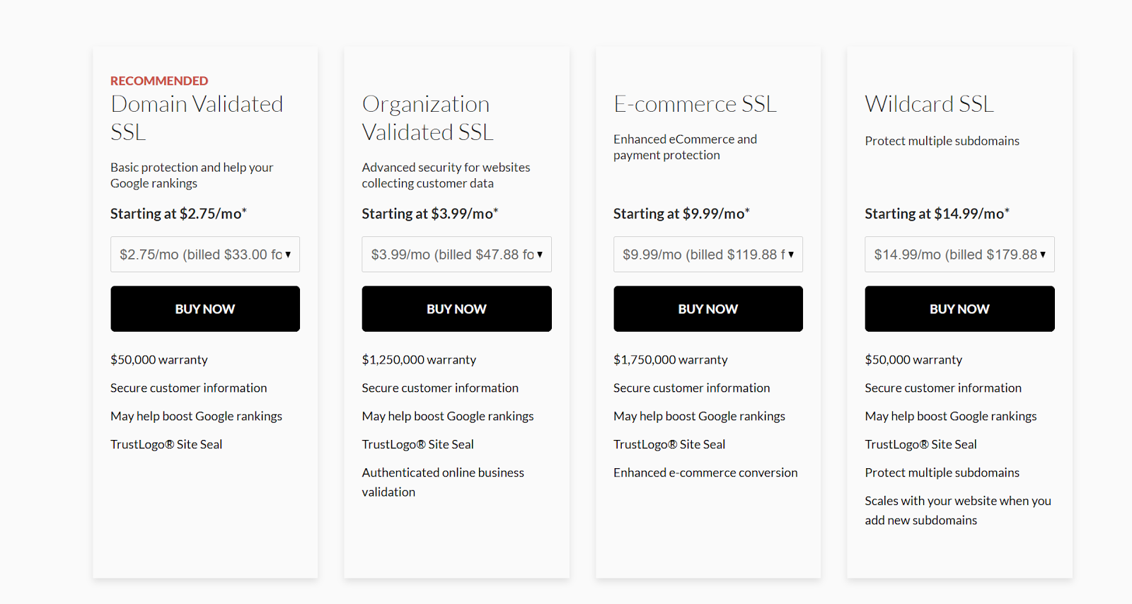
Task: Hit Buy Now for E-commerce SSL
Action: 707,309
